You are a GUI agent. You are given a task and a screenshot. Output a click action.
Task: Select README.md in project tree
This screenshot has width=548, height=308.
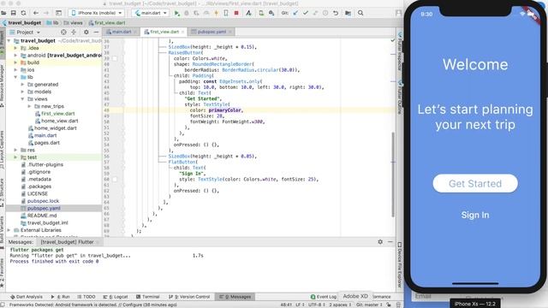pyautogui.click(x=42, y=216)
